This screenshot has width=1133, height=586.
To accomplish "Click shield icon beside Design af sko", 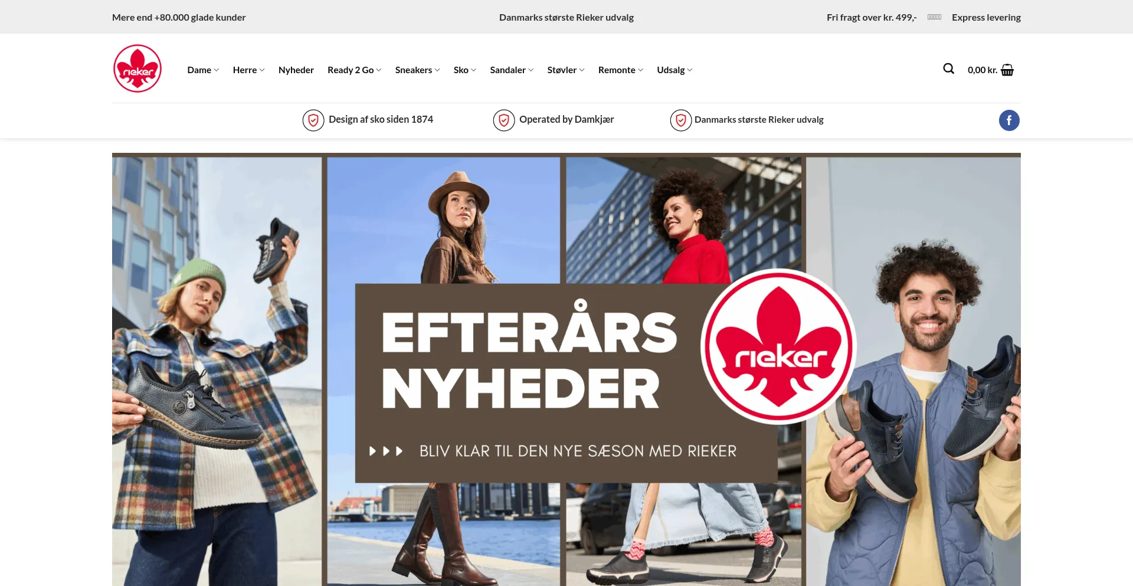I will [313, 120].
